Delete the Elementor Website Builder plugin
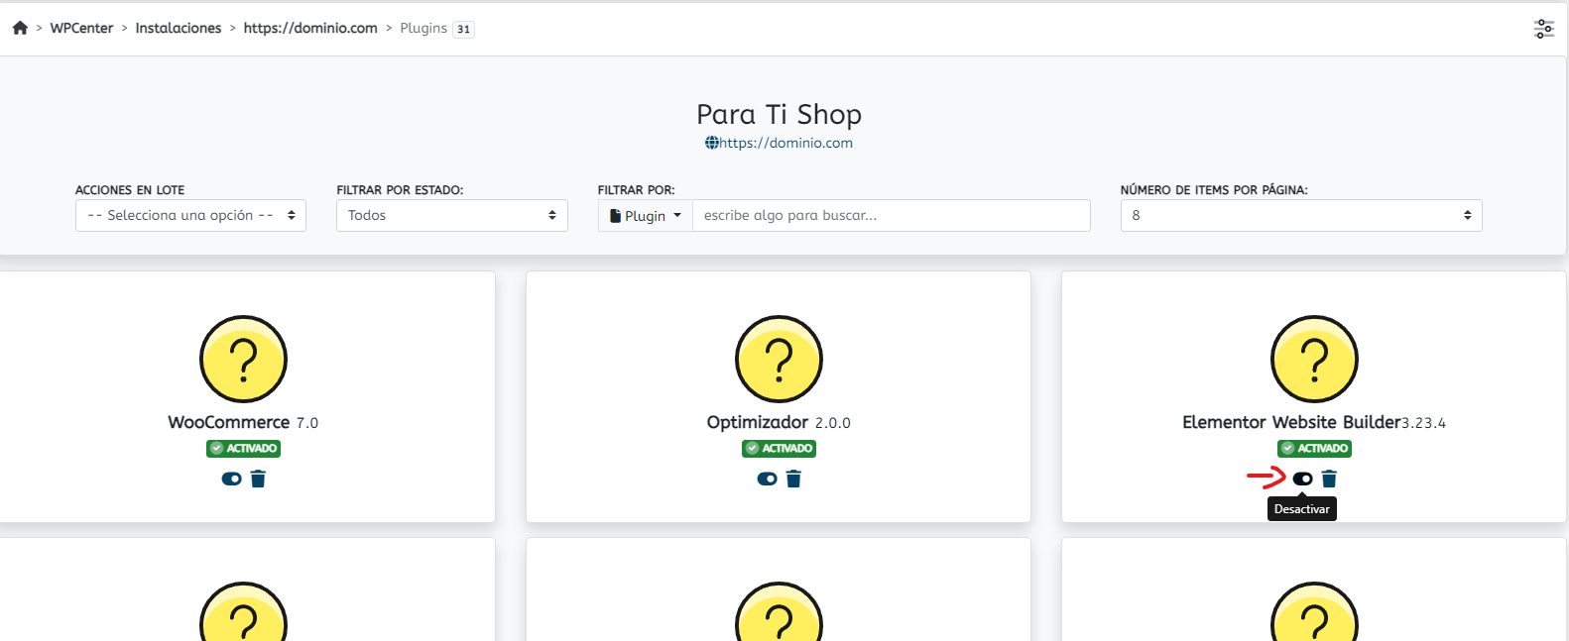Viewport: 1569px width, 641px height. click(1329, 479)
